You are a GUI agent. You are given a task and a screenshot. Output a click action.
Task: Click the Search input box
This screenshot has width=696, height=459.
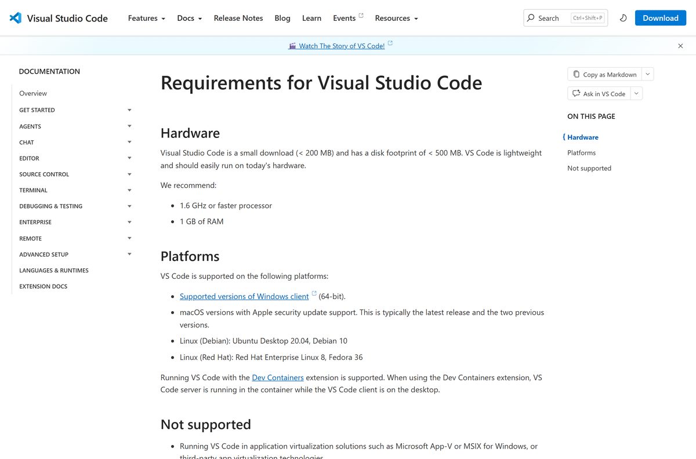point(565,18)
